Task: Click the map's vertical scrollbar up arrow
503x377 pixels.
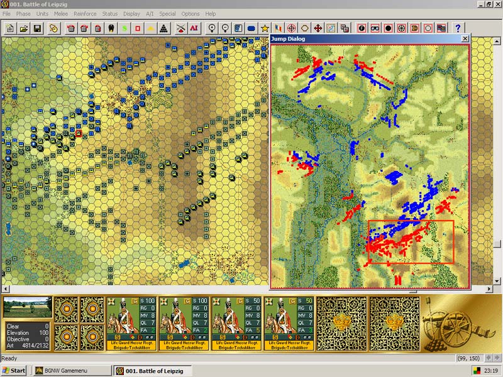Action: pyautogui.click(x=497, y=41)
